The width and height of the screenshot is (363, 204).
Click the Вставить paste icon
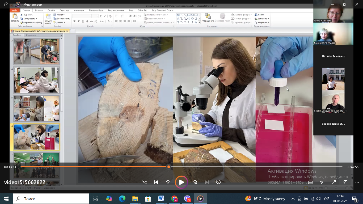coord(15,16)
